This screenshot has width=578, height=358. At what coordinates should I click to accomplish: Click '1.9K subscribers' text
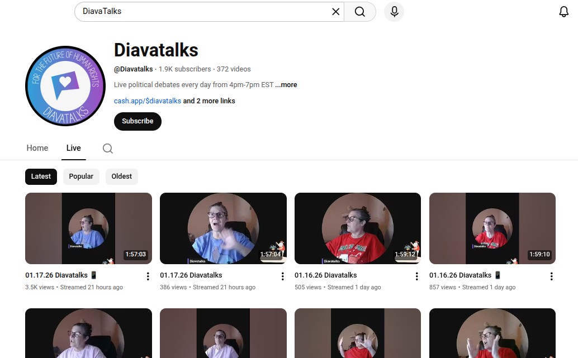click(184, 69)
